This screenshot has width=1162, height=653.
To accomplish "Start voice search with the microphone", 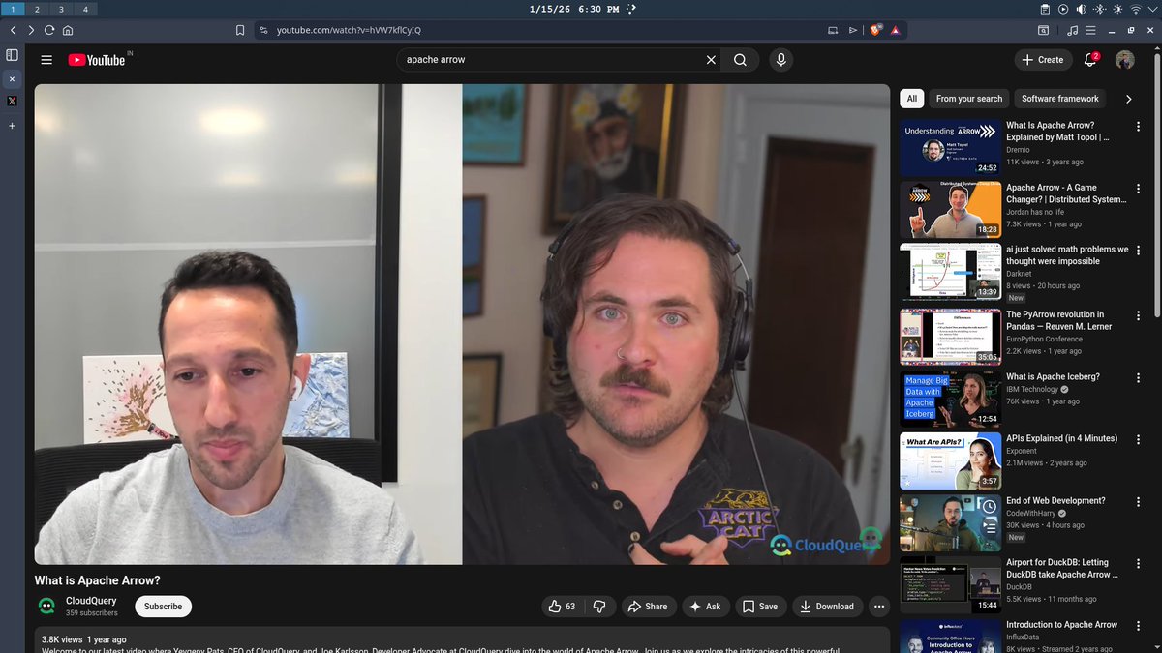I will click(x=780, y=60).
